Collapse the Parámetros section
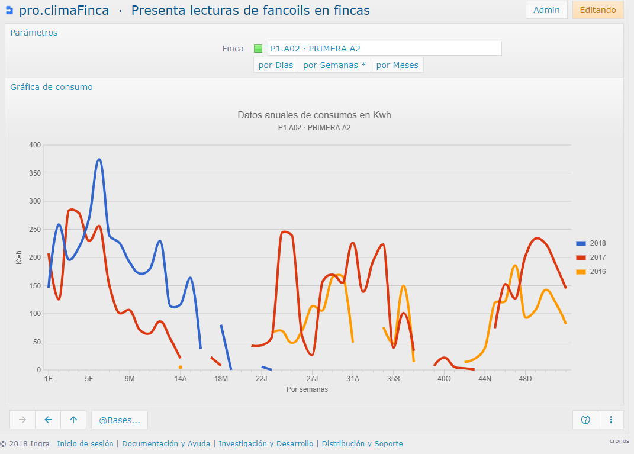This screenshot has width=634, height=454. click(x=34, y=33)
